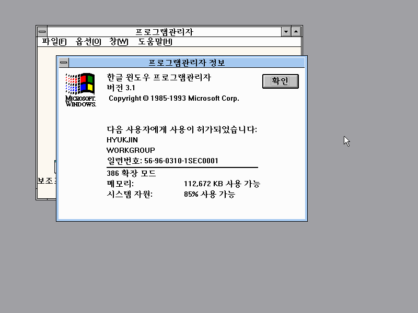This screenshot has height=313, width=418.
Task: Open the 도움말(H) menu
Action: point(155,42)
